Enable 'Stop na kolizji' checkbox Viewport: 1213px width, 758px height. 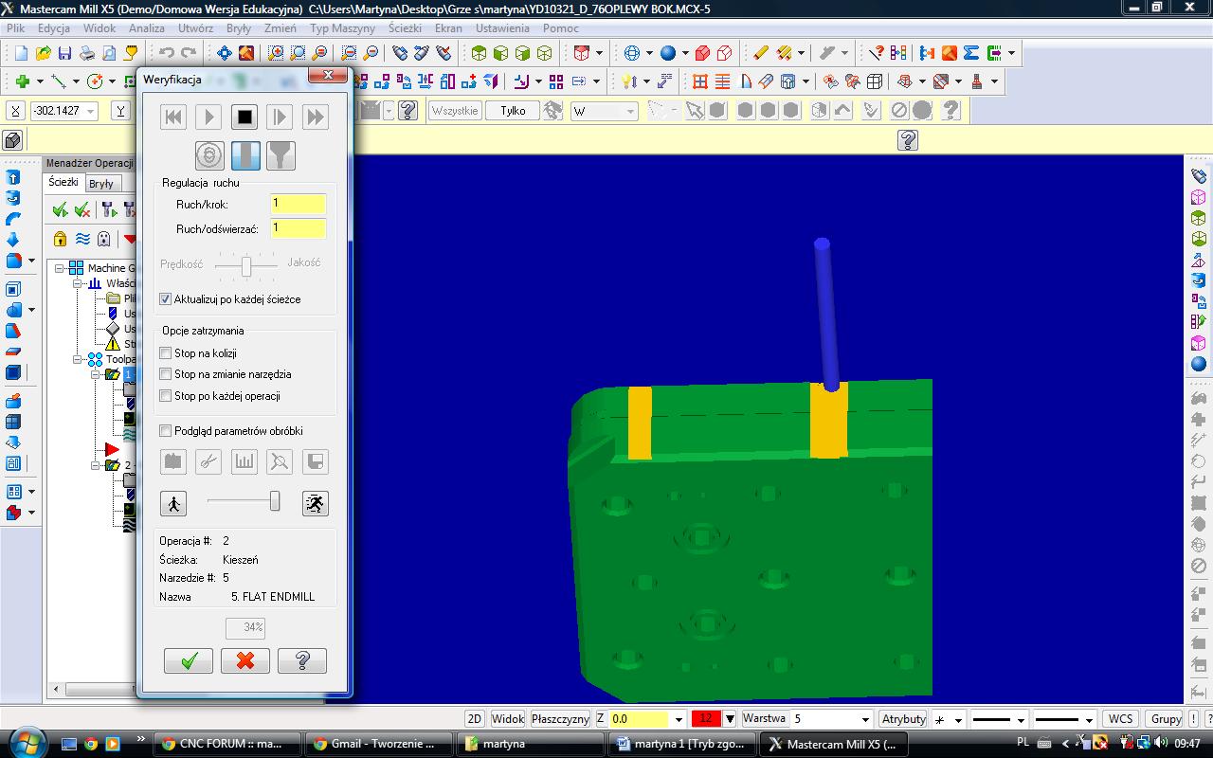166,353
